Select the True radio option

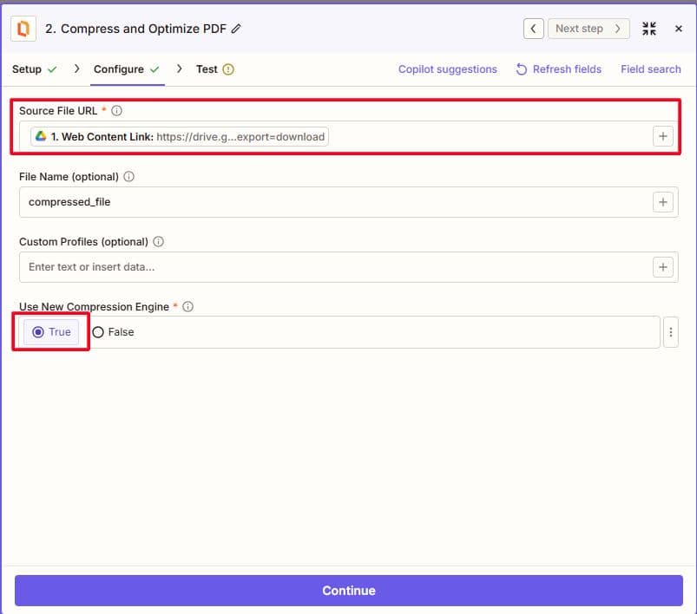tap(51, 332)
